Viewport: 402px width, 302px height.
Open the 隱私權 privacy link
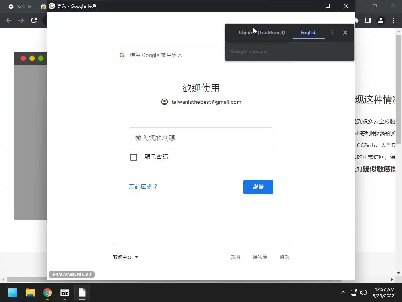click(260, 257)
